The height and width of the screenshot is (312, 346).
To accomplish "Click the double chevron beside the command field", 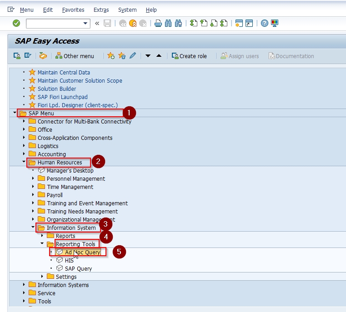I will pos(97,23).
